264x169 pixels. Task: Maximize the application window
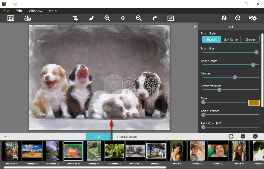[x=246, y=4]
